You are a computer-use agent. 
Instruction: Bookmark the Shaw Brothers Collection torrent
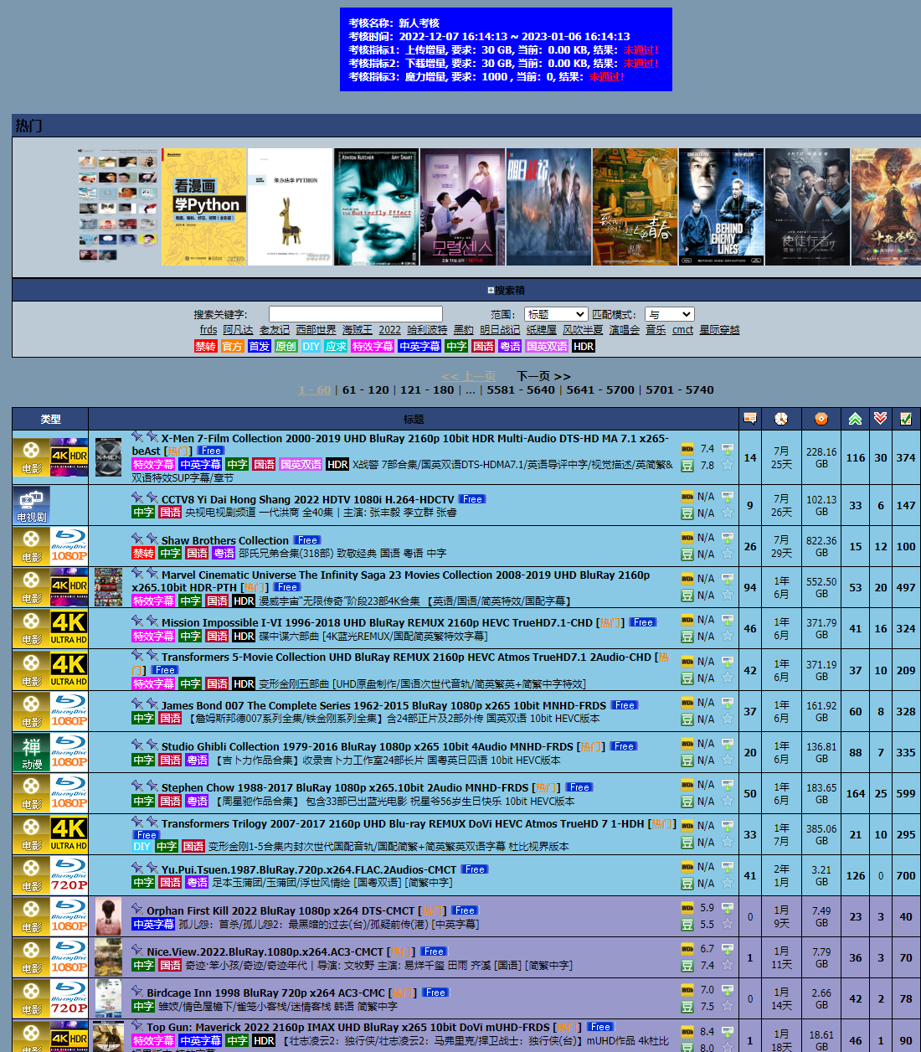click(728, 554)
